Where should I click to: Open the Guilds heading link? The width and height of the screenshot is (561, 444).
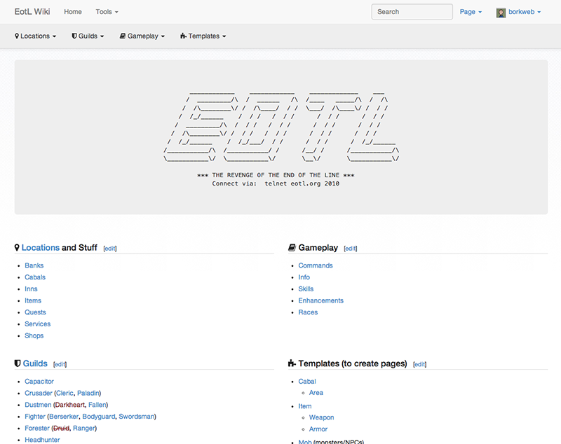[35, 363]
